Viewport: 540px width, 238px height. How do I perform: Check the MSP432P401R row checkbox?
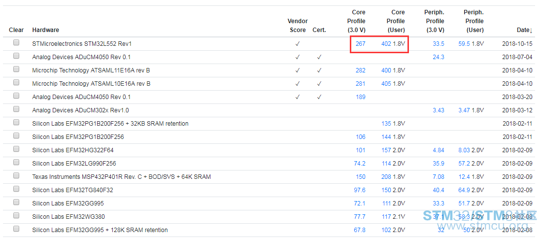click(x=16, y=175)
